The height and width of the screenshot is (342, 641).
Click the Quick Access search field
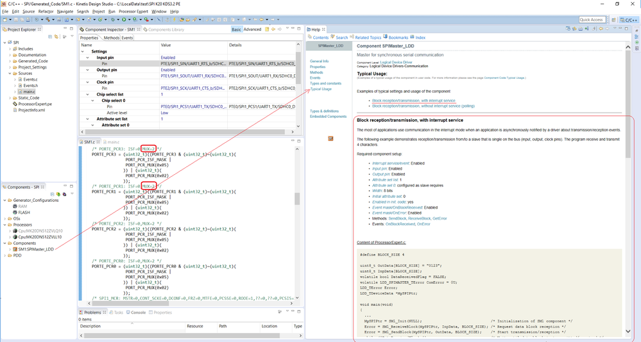[x=592, y=20]
